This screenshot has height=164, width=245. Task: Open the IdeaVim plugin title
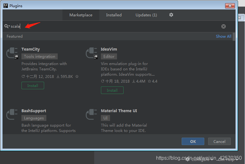tap(109, 49)
